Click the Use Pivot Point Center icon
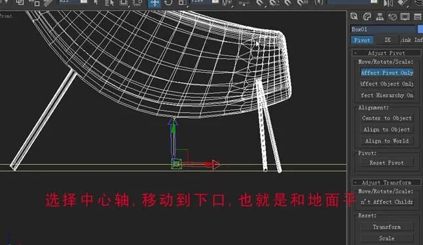The width and height of the screenshot is (423, 245). point(227,3)
